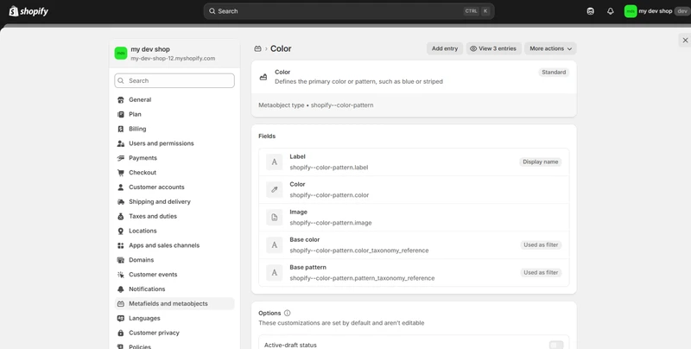The width and height of the screenshot is (691, 349).
Task: Click the metaobjects breadcrumb icon
Action: click(257, 49)
